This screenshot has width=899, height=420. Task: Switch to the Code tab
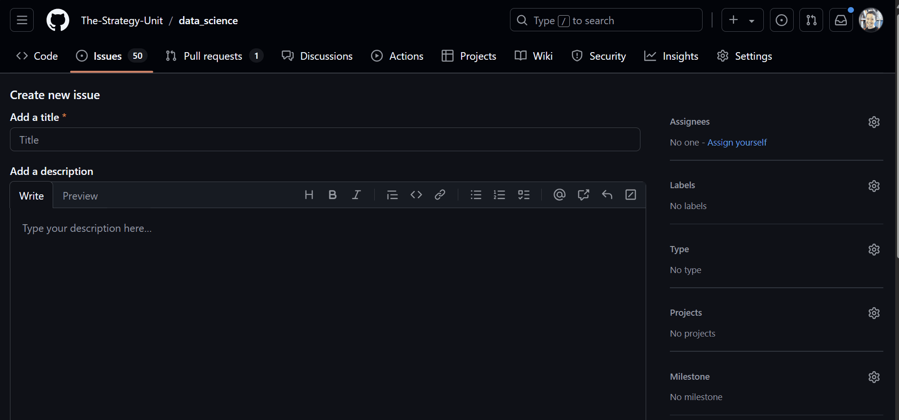(37, 56)
